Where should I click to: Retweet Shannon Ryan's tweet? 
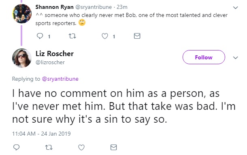tap(72, 36)
